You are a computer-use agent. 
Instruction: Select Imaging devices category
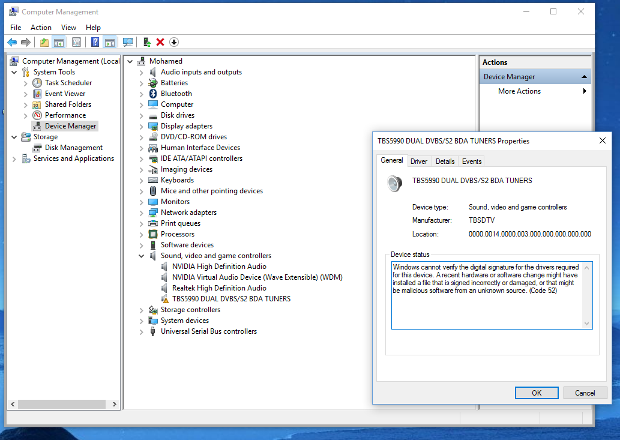pyautogui.click(x=187, y=170)
